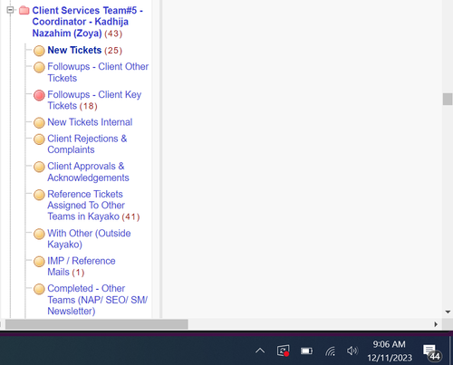The height and width of the screenshot is (365, 453).
Task: Open the clock showing 9:06 AM 12/11/2023
Action: pos(390,351)
